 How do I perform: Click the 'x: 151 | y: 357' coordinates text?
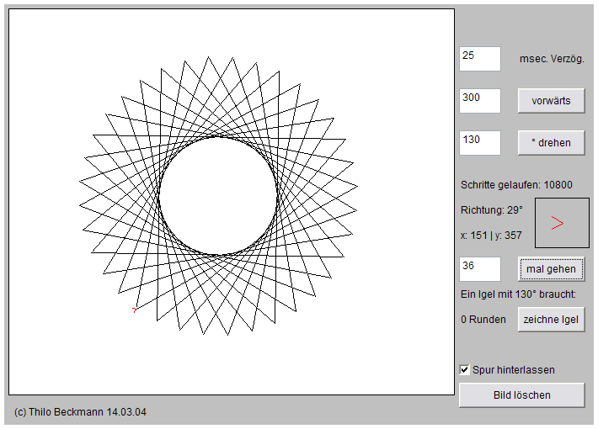coord(491,235)
